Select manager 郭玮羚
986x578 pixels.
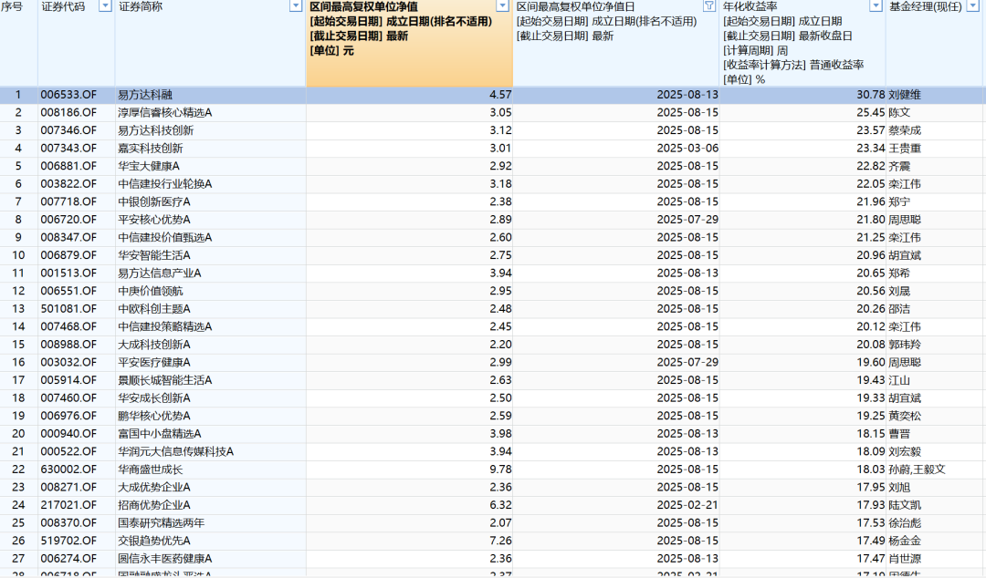click(x=904, y=345)
